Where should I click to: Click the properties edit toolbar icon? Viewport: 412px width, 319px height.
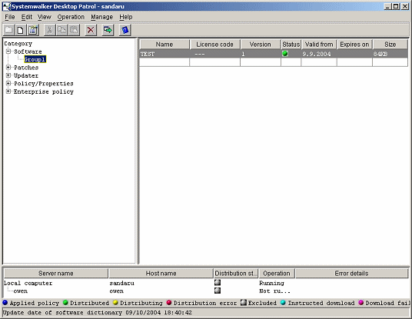pyautogui.click(x=33, y=30)
